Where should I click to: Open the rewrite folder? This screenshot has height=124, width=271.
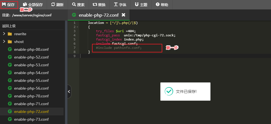point(20,34)
